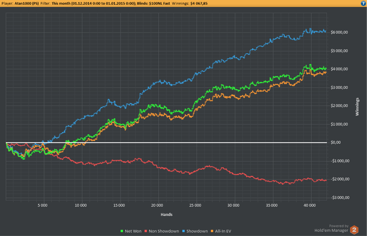Click the $1 000,00 y-axis label
Image resolution: width=367 pixels, height=236 pixels.
coord(339,124)
